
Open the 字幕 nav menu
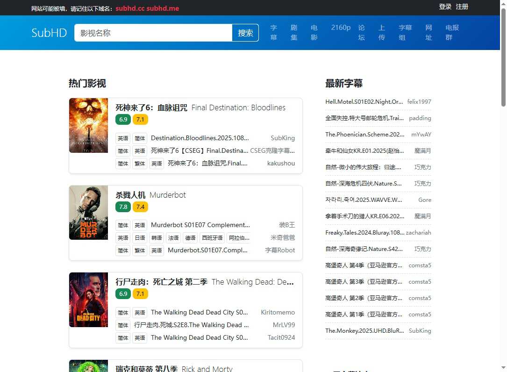(x=273, y=32)
